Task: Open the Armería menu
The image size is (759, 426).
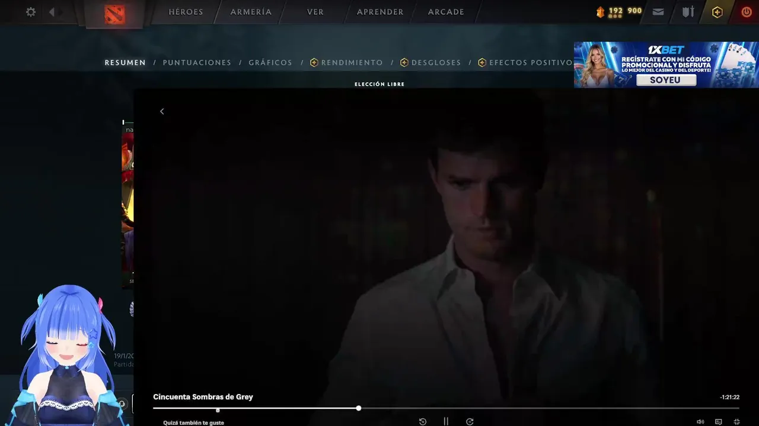Action: (251, 12)
